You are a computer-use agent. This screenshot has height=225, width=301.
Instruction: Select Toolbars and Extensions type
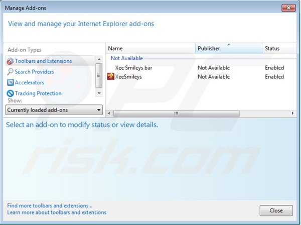[50, 61]
